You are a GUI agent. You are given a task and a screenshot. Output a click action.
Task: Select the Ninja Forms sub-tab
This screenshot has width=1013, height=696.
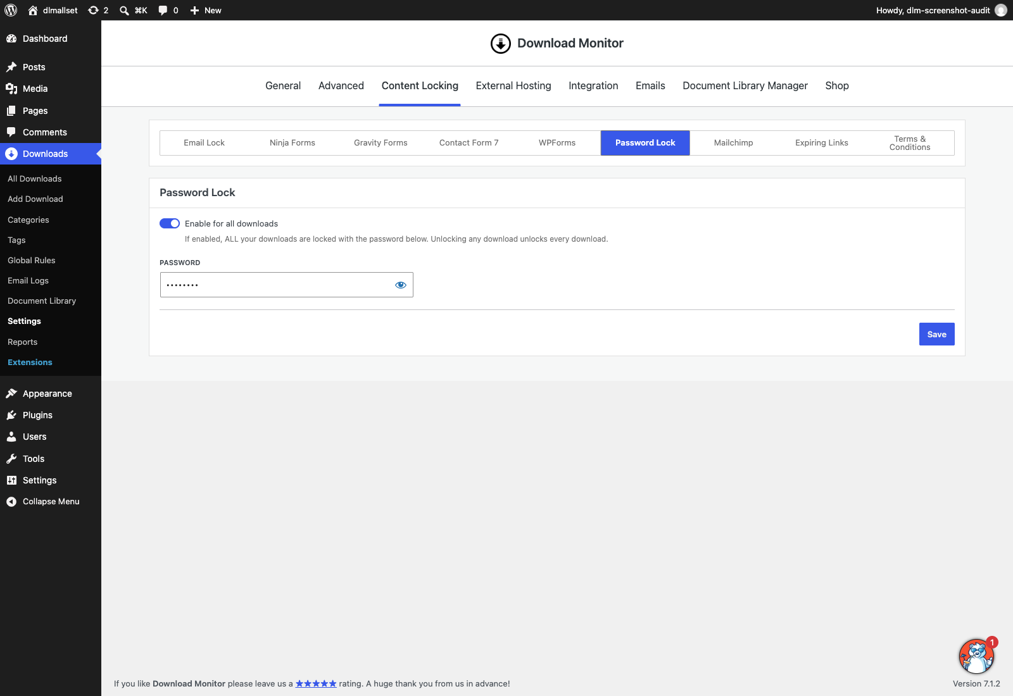(x=293, y=143)
